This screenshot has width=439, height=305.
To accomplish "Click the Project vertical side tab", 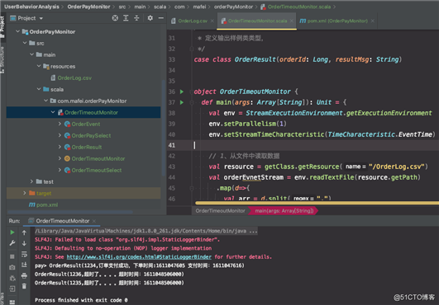I will [x=2, y=26].
